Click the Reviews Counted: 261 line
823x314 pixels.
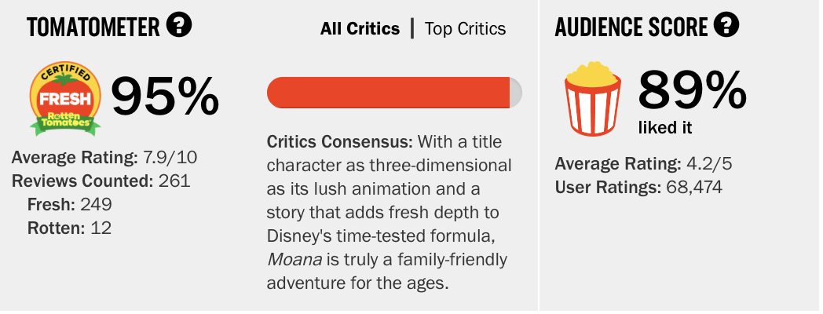pos(101,181)
